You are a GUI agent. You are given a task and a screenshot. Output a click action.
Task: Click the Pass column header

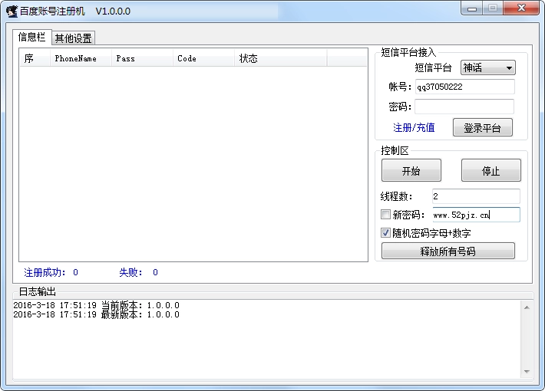[142, 58]
